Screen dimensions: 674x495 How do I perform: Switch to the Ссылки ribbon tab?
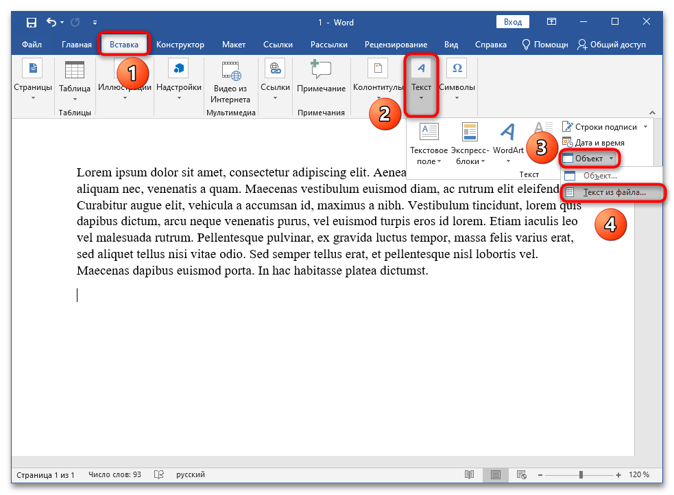tap(278, 45)
